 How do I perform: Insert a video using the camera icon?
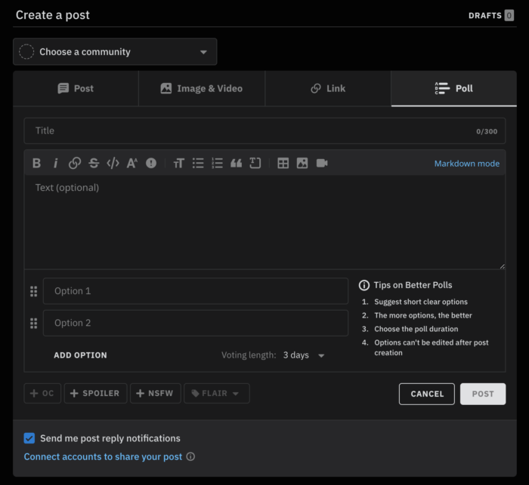pyautogui.click(x=322, y=163)
